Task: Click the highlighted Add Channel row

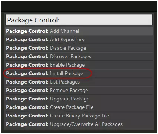Action: pos(79,31)
